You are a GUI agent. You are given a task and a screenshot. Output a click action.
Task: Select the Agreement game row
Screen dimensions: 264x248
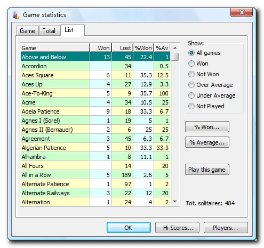95,139
